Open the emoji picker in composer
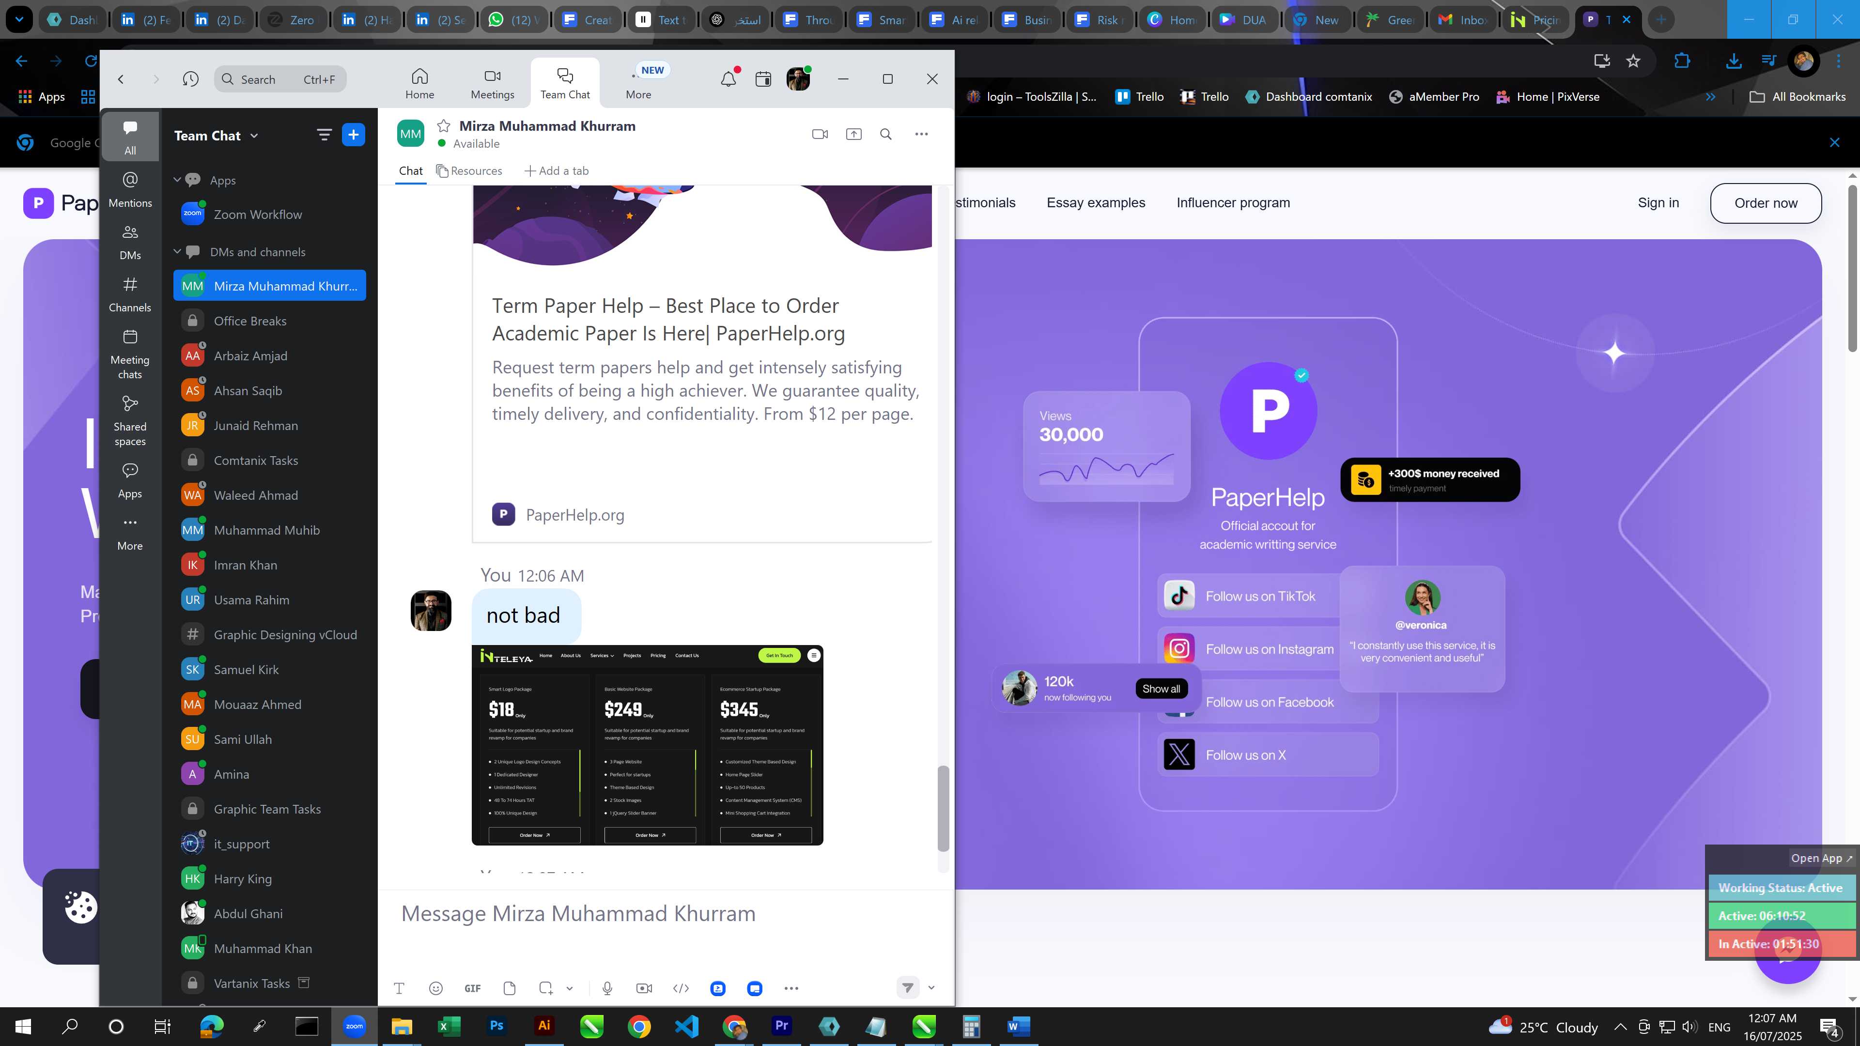The width and height of the screenshot is (1860, 1046). point(435,988)
